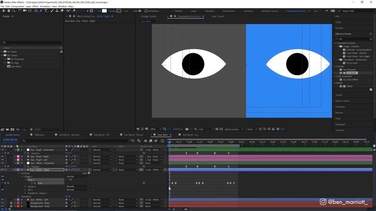The image size is (376, 211).
Task: Select the Pen tool
Action: tap(41, 11)
